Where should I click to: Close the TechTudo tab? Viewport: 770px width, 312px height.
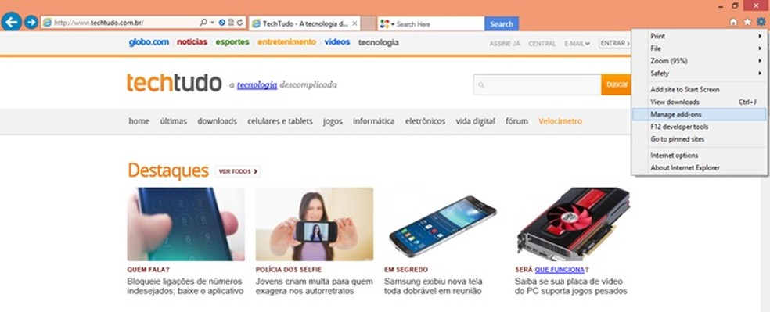(355, 23)
